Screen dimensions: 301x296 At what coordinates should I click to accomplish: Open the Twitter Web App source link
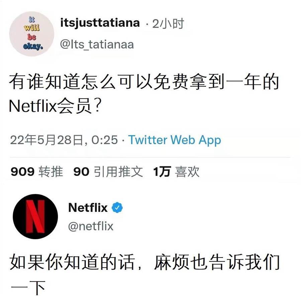pos(175,140)
